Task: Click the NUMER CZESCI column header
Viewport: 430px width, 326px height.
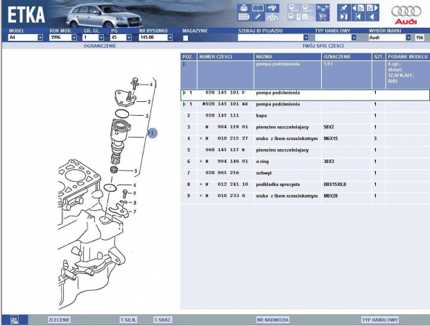Action: click(x=225, y=57)
